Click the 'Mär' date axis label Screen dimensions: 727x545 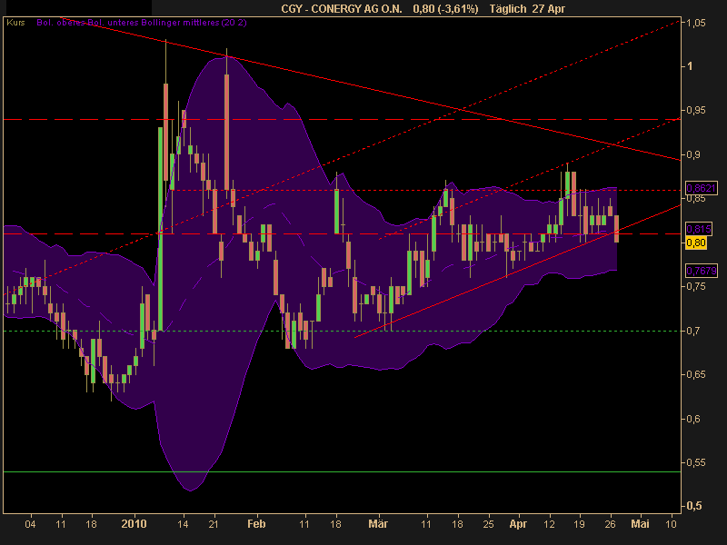coord(378,524)
